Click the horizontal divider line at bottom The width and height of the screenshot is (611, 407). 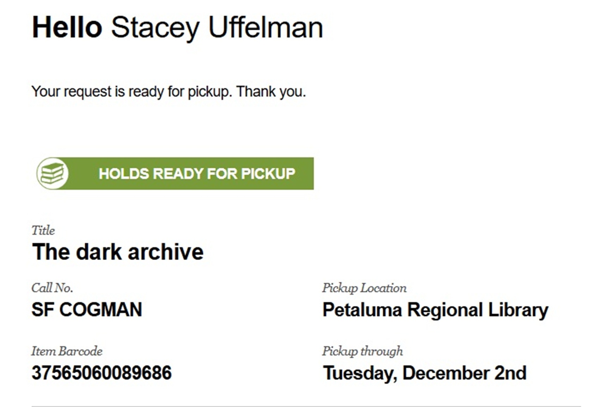click(306, 406)
